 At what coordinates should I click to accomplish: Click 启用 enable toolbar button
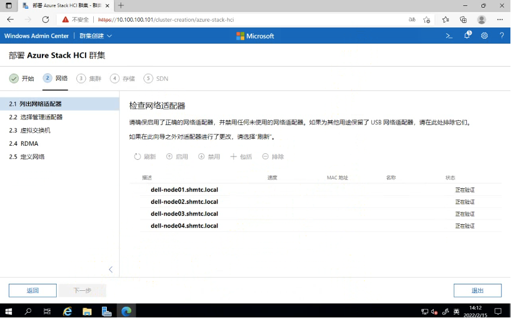(x=177, y=157)
